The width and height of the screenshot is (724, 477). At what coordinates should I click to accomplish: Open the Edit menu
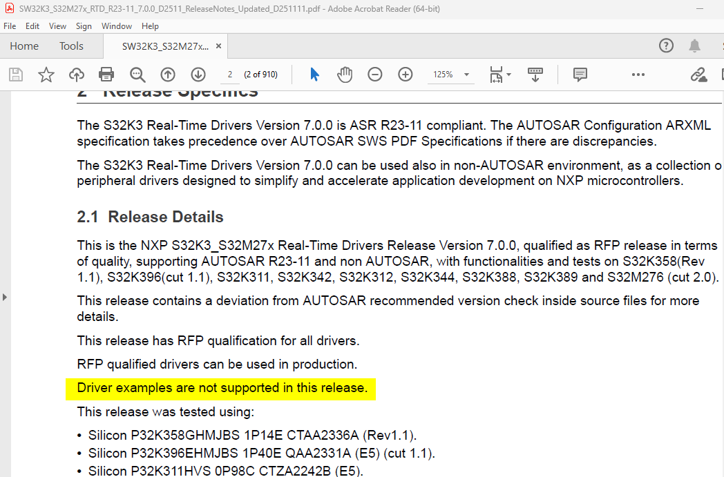pos(32,26)
